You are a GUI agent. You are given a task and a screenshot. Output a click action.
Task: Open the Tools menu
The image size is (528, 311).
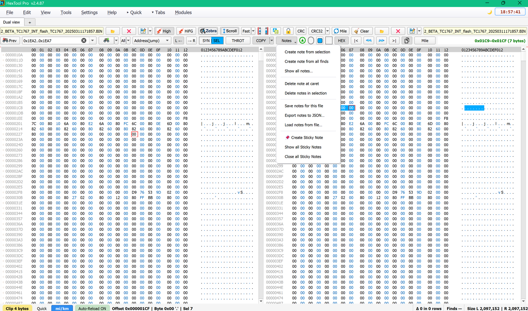66,12
